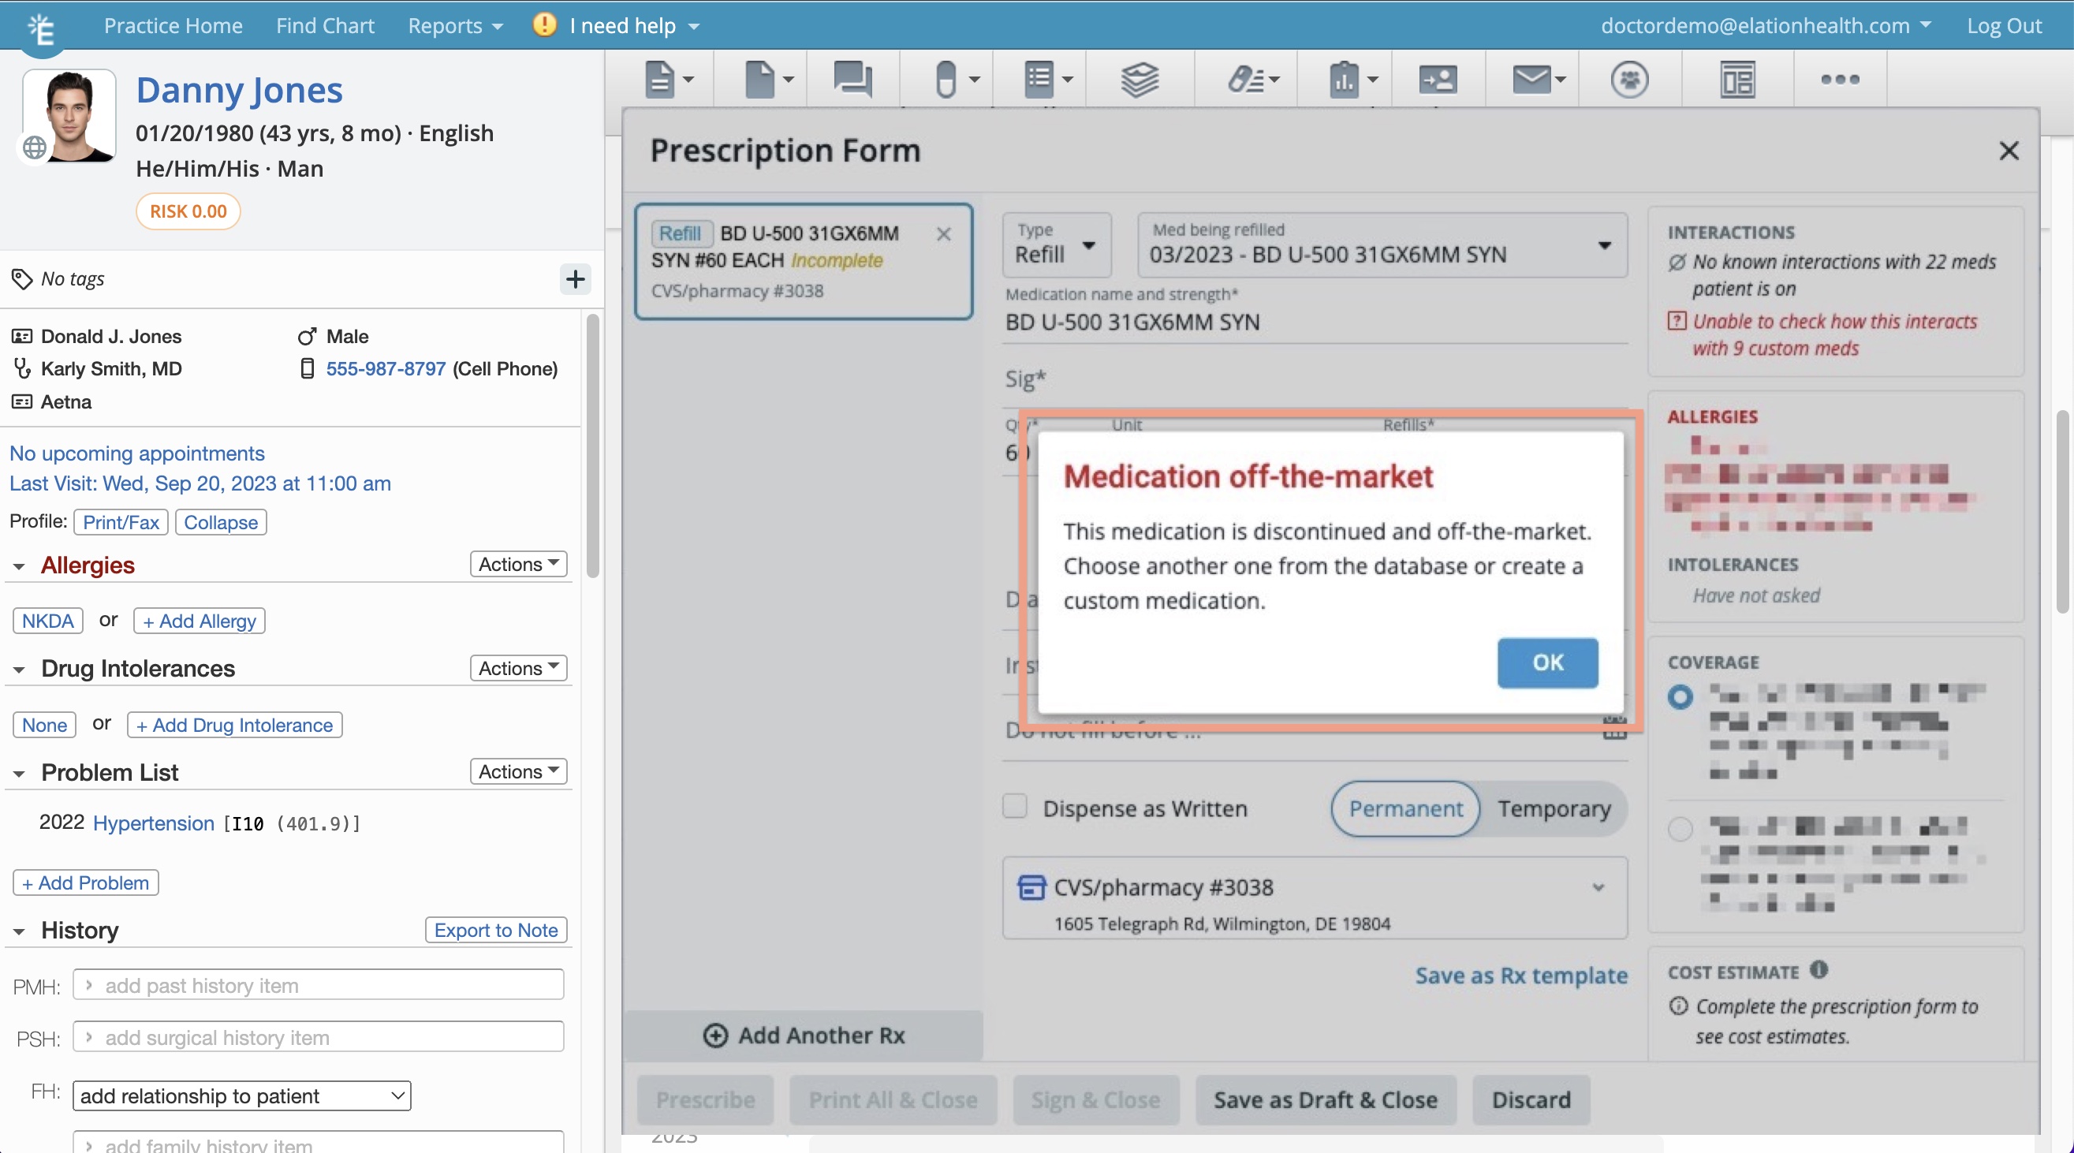The width and height of the screenshot is (2074, 1153).
Task: Open the Allergies Actions dropdown
Action: (x=517, y=564)
